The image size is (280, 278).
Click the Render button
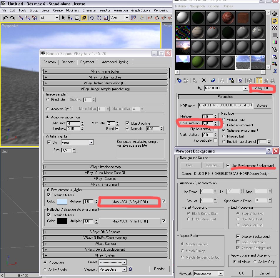pos(159,269)
